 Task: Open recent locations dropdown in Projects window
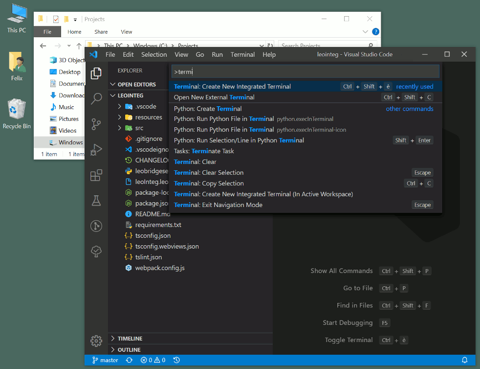pyautogui.click(x=69, y=46)
